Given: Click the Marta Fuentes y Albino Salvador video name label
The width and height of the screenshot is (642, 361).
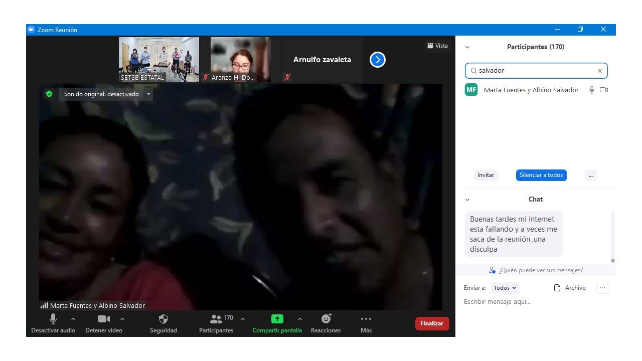Looking at the screenshot, I should [x=97, y=305].
